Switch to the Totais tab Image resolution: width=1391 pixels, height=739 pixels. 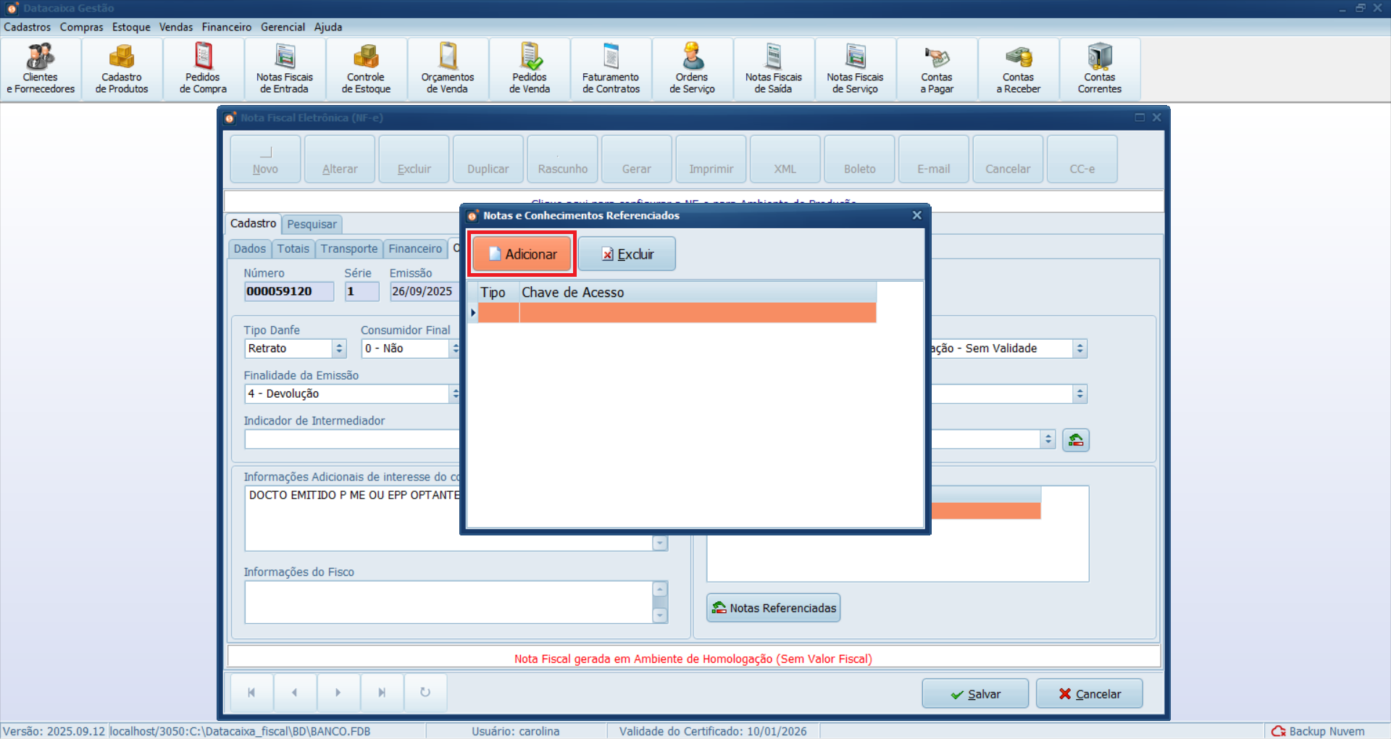tap(293, 249)
